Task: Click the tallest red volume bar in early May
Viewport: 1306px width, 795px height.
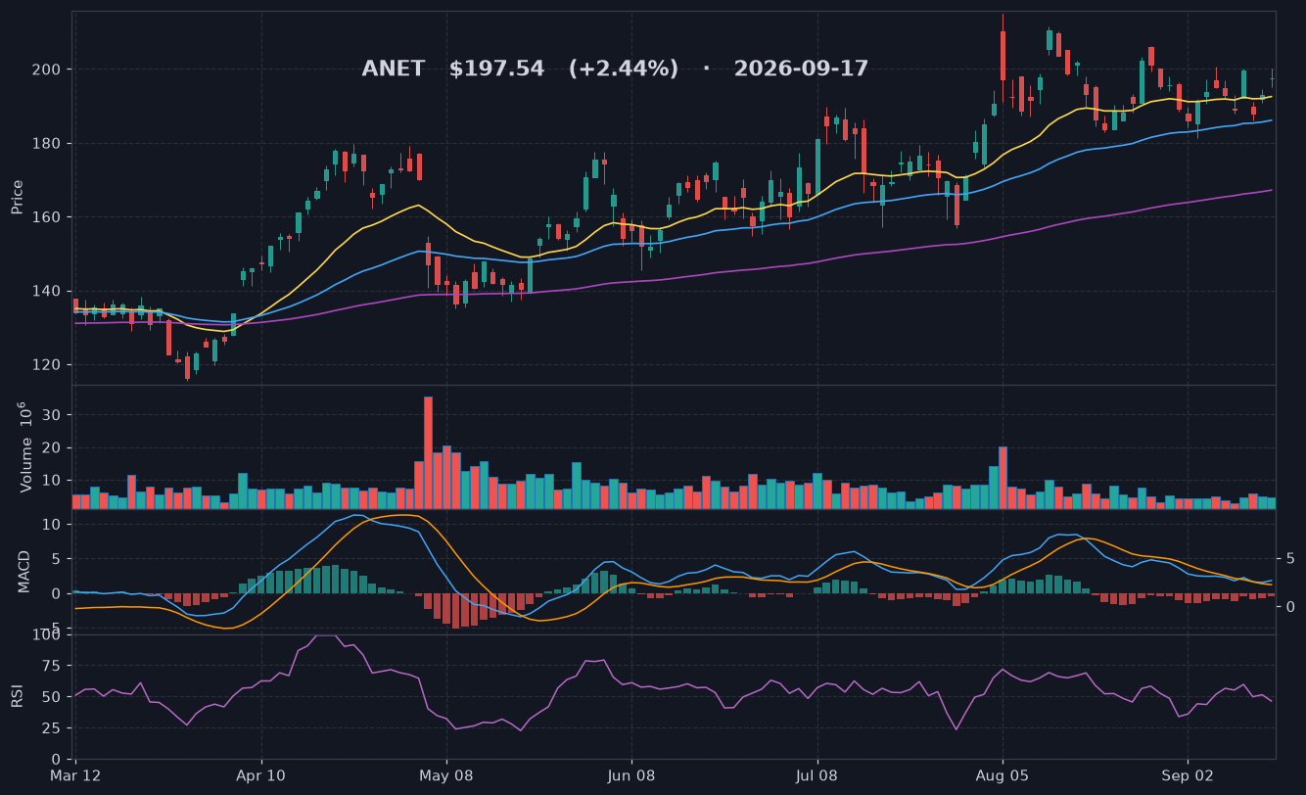Action: coord(428,452)
